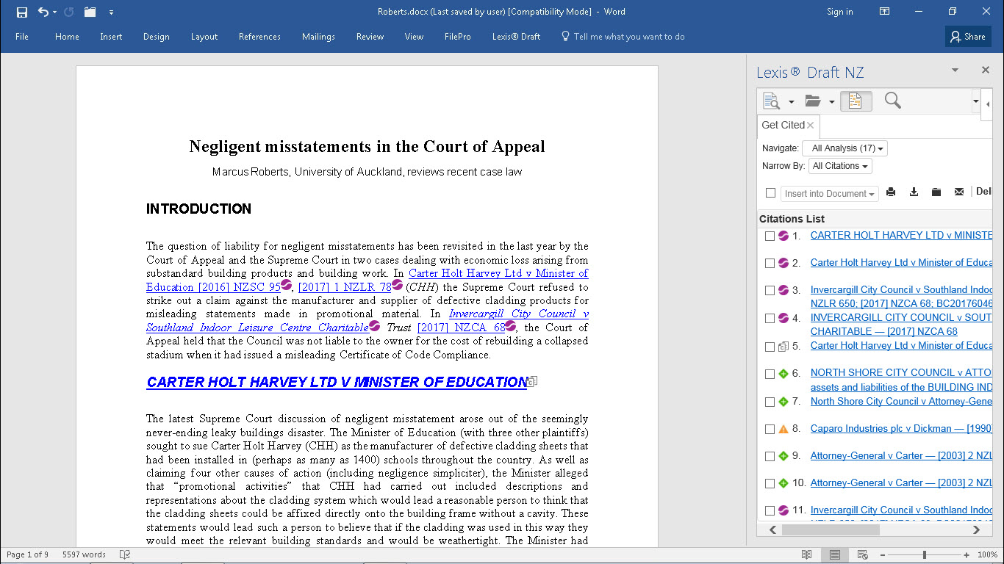
Task: Close the Get Cited tab
Action: [x=811, y=126]
